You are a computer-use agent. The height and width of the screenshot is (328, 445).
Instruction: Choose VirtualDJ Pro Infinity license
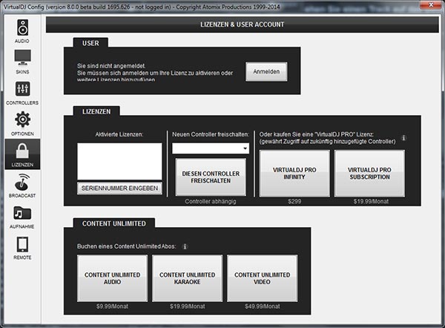(294, 173)
